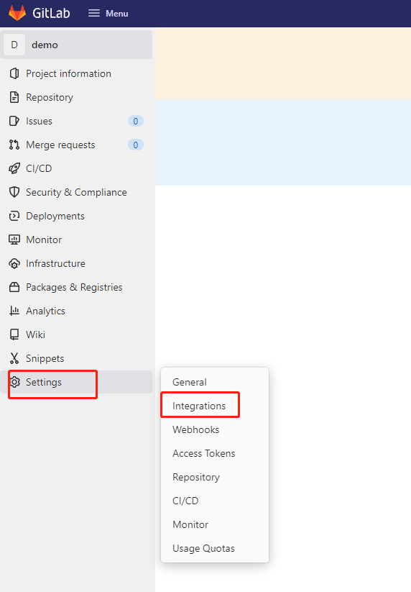Click the Security & Compliance shield icon
The width and height of the screenshot is (411, 592).
14,192
